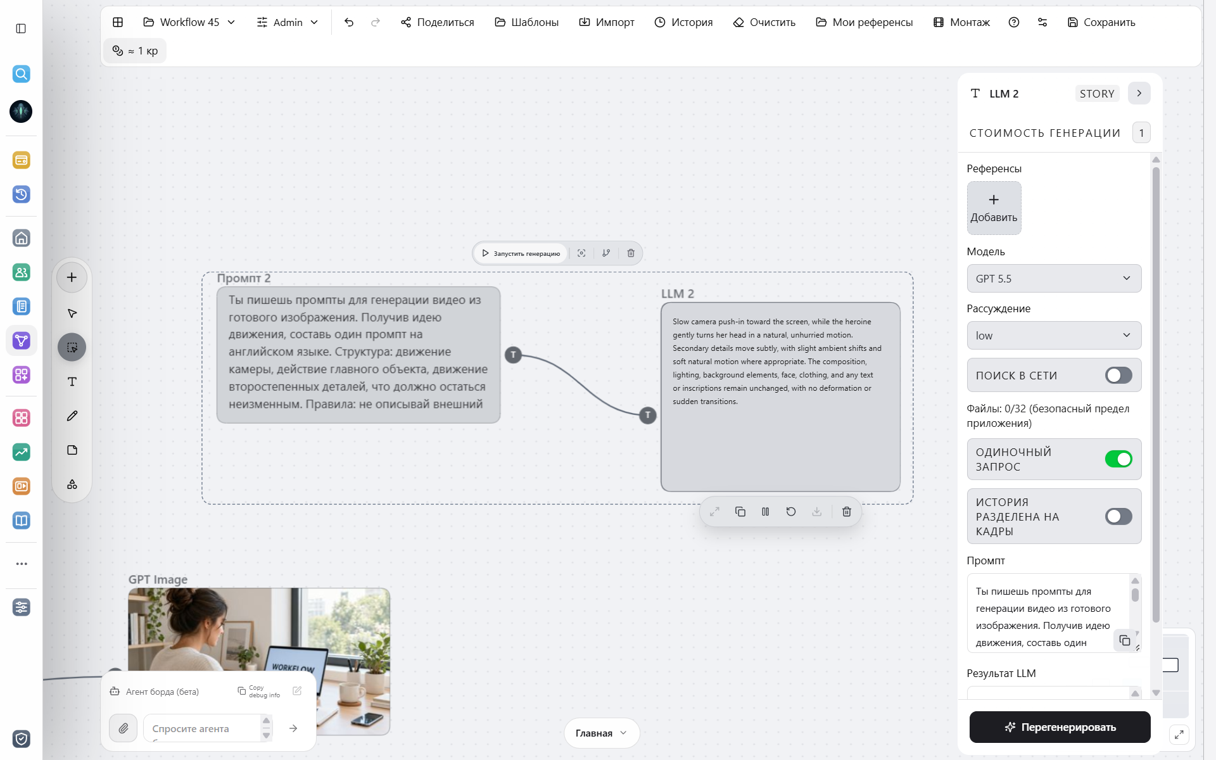Enable the ПОИСК В СЕТИ switch
This screenshot has width=1216, height=760.
tap(1118, 376)
